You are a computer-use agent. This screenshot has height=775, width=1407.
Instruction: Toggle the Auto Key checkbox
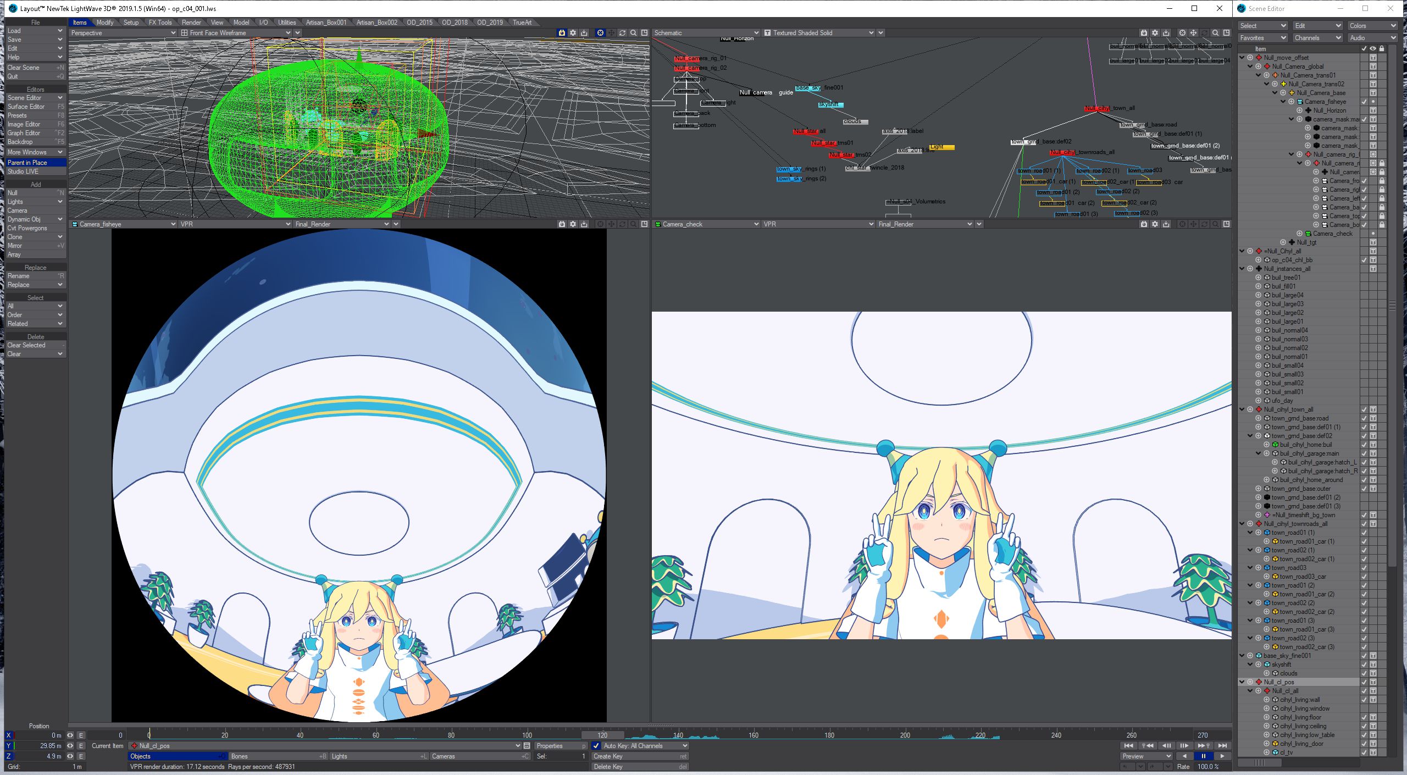(596, 746)
